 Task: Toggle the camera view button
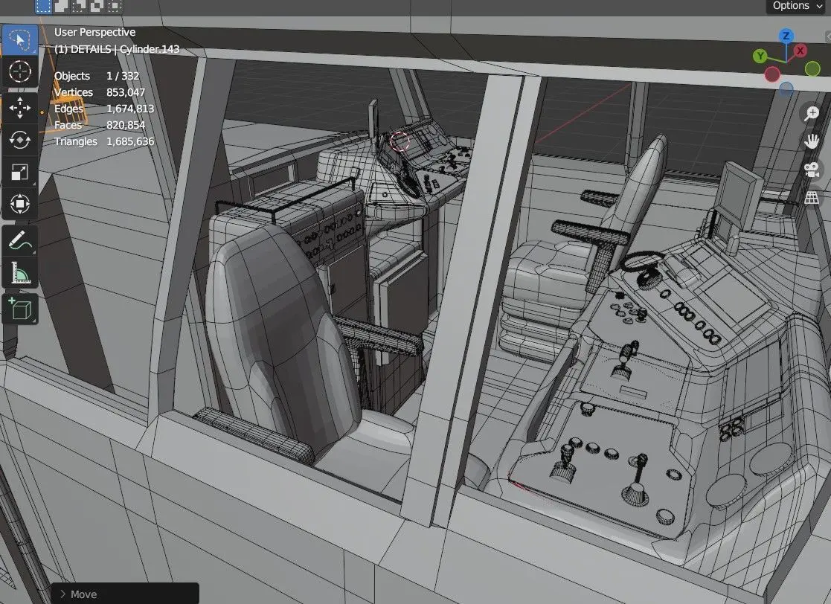[812, 170]
